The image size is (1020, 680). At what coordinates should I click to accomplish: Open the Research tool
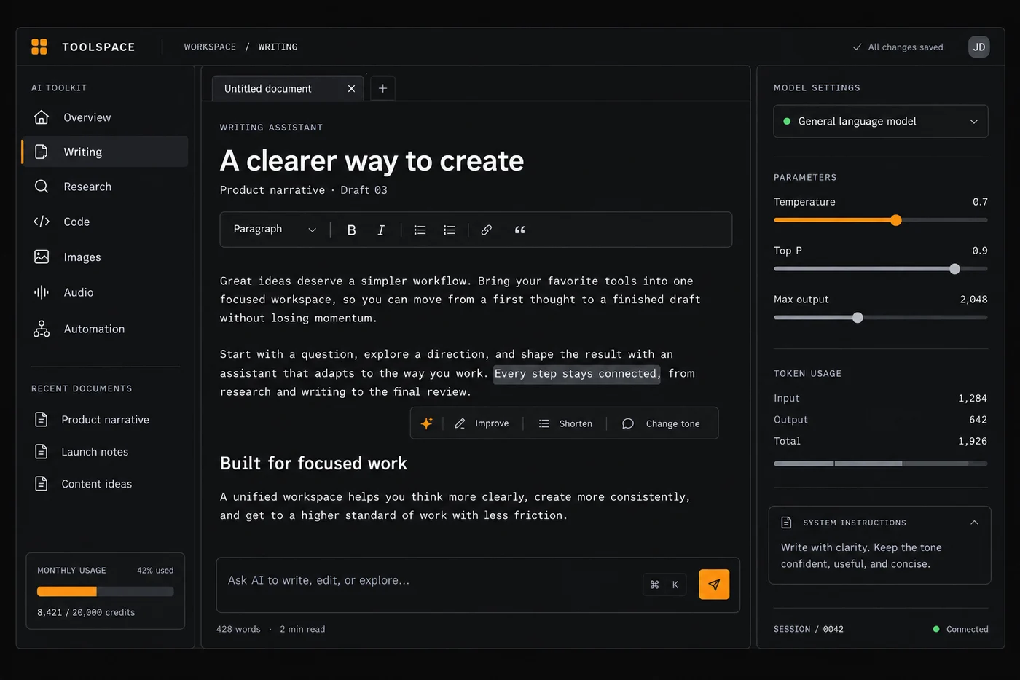point(105,187)
